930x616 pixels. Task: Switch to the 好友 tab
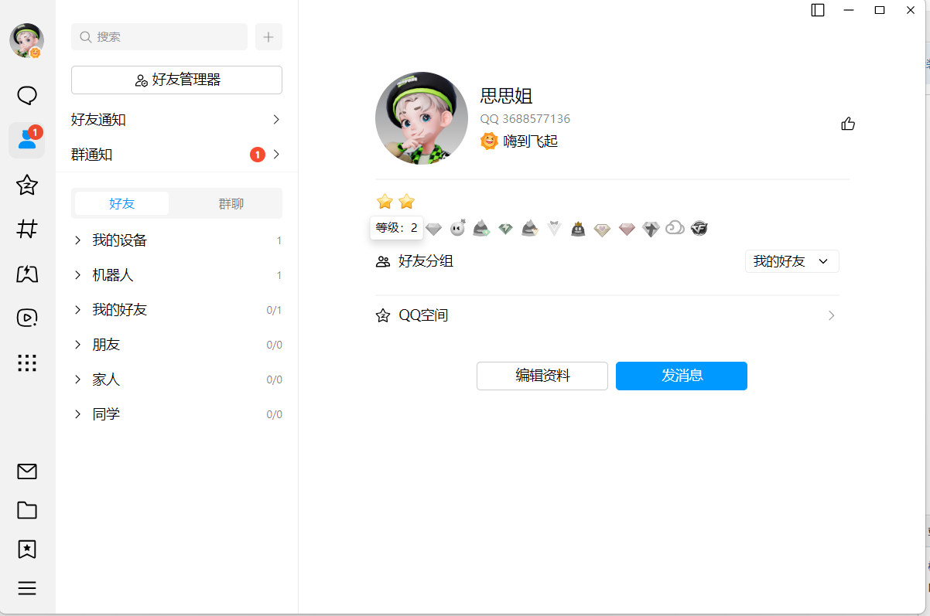121,203
